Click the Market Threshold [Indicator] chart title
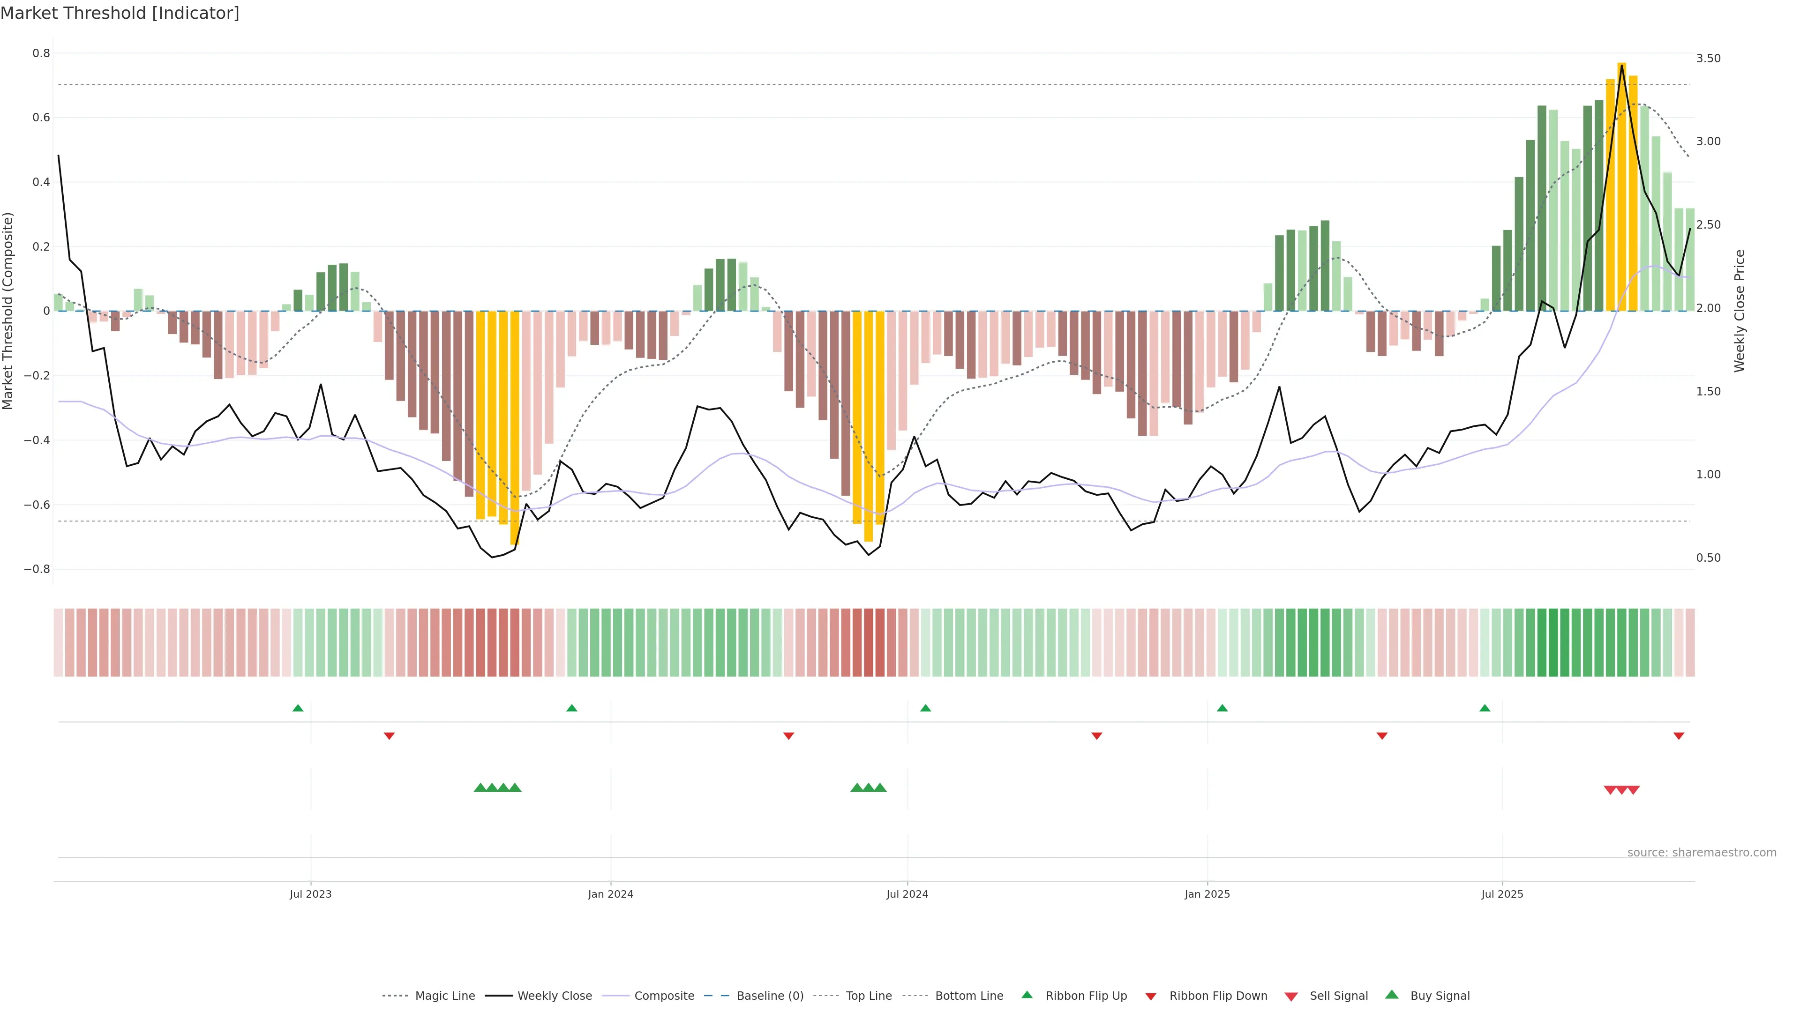The image size is (1800, 1012). (x=120, y=13)
